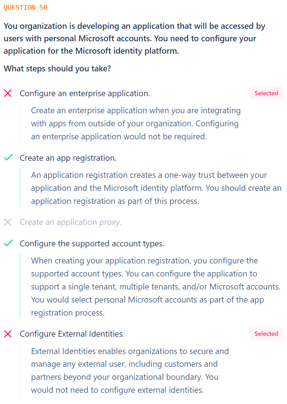The width and height of the screenshot is (287, 404).
Task: Select the 'Create an application proxy.' option
Action: pos(70,222)
